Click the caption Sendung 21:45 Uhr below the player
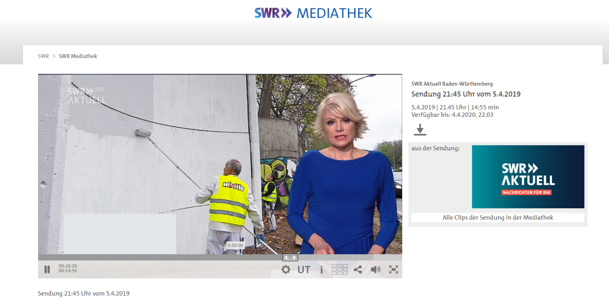 (84, 294)
